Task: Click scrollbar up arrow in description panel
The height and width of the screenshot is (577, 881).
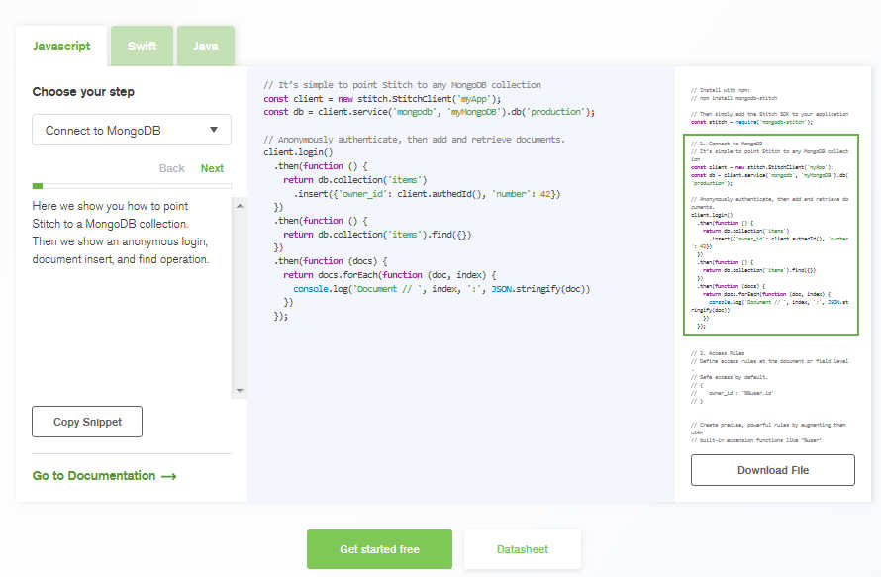Action: [x=240, y=206]
